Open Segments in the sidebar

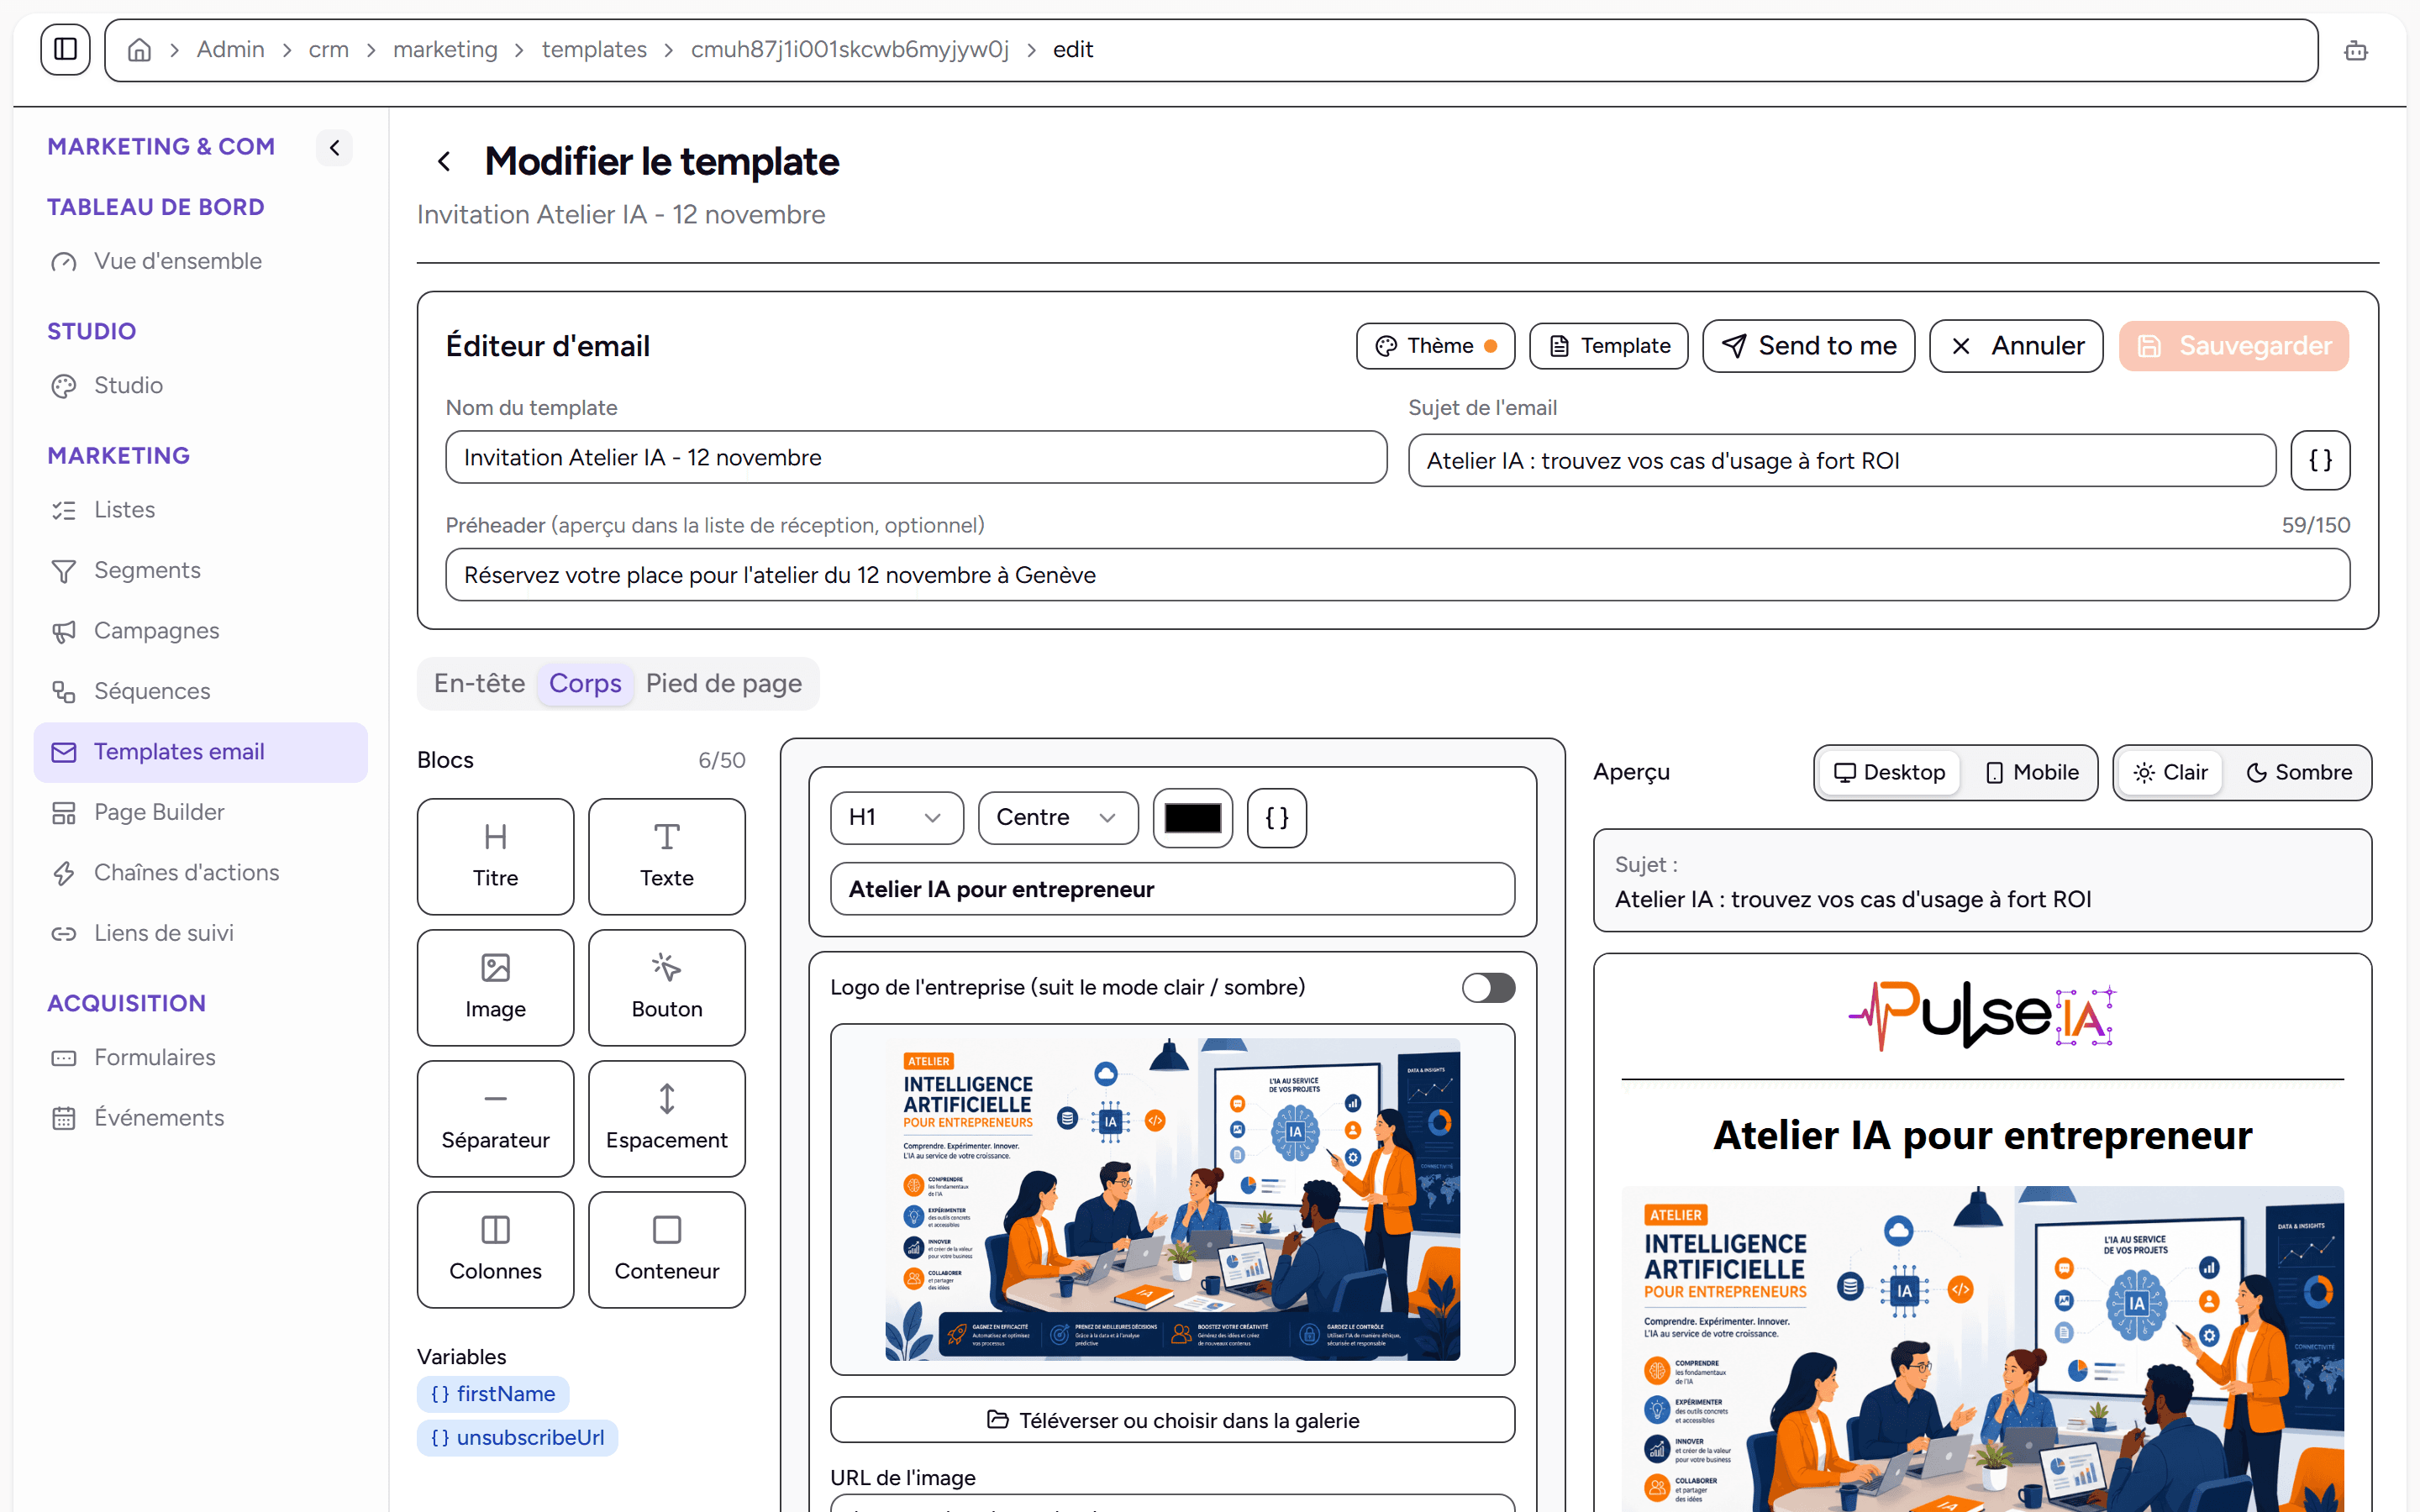pyautogui.click(x=200, y=570)
